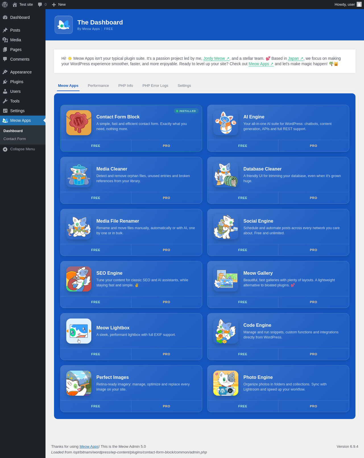Click PRO button on Meow Gallery card
The width and height of the screenshot is (364, 458).
pyautogui.click(x=314, y=302)
